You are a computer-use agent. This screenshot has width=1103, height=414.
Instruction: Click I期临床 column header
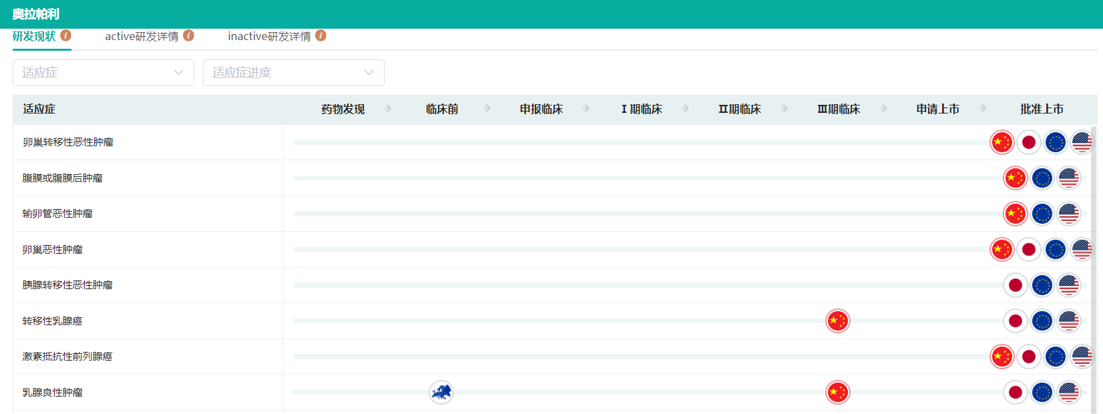point(642,110)
